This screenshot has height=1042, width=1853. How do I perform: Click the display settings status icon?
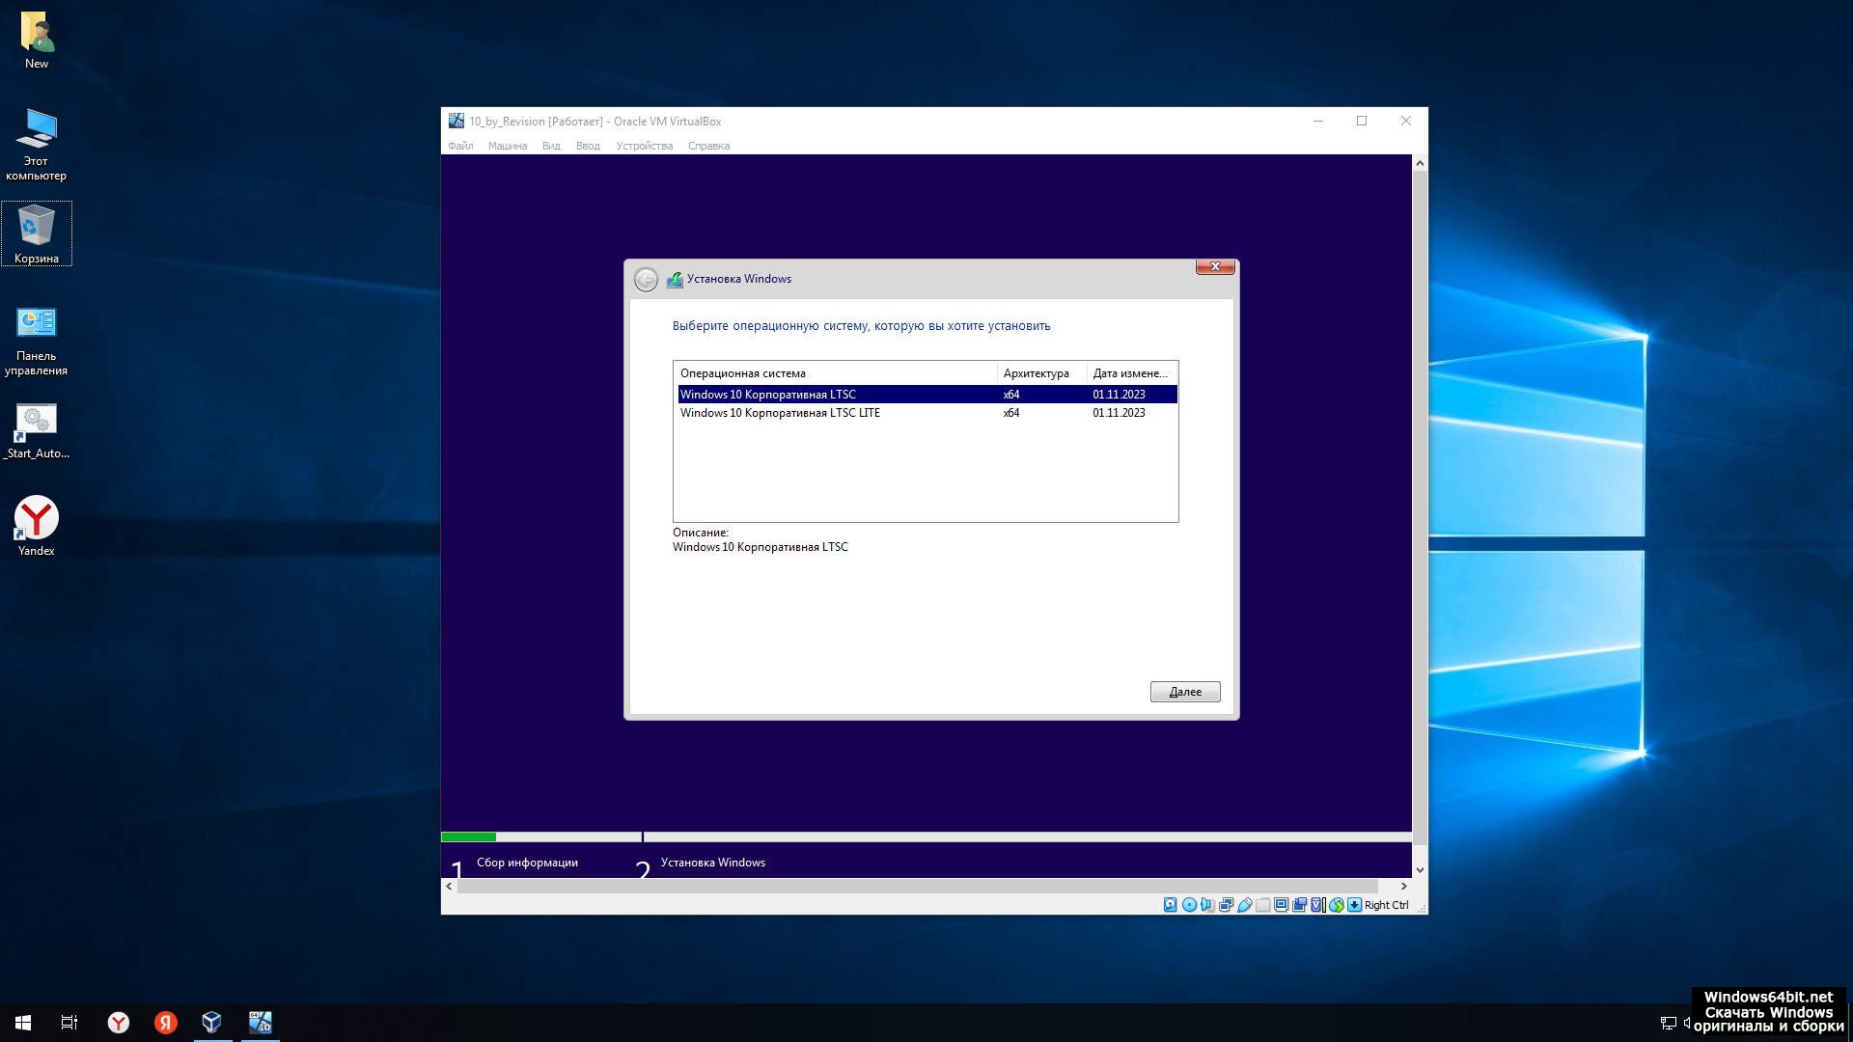[1281, 905]
